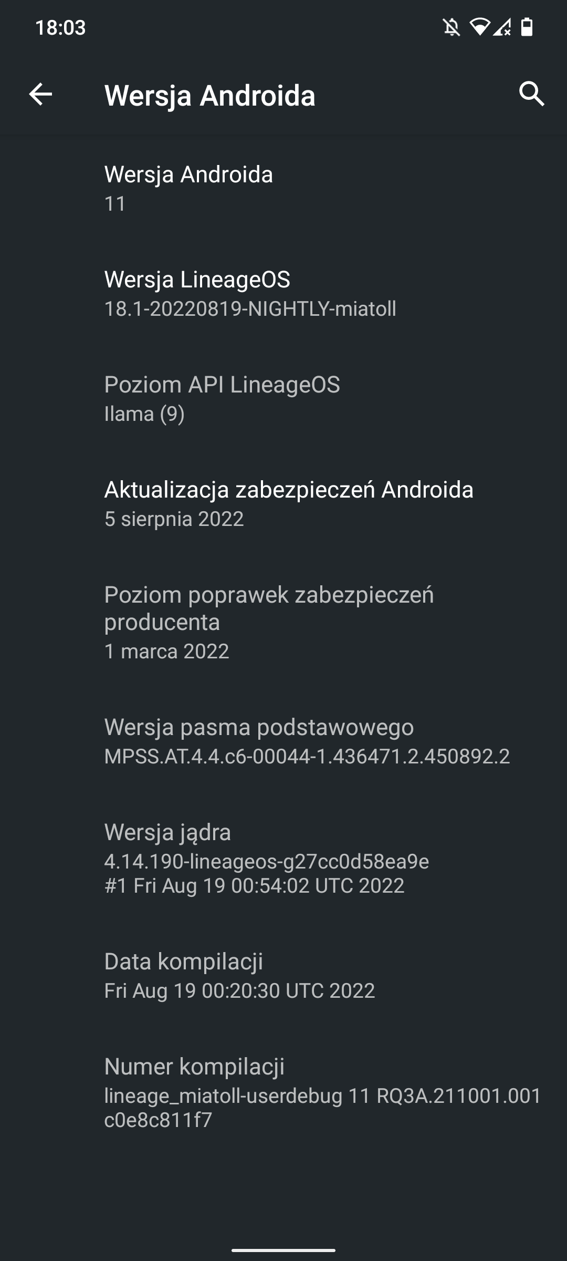Tap Wersja pasma podstawowego item
Viewport: 567px width, 1261px height.
283,741
